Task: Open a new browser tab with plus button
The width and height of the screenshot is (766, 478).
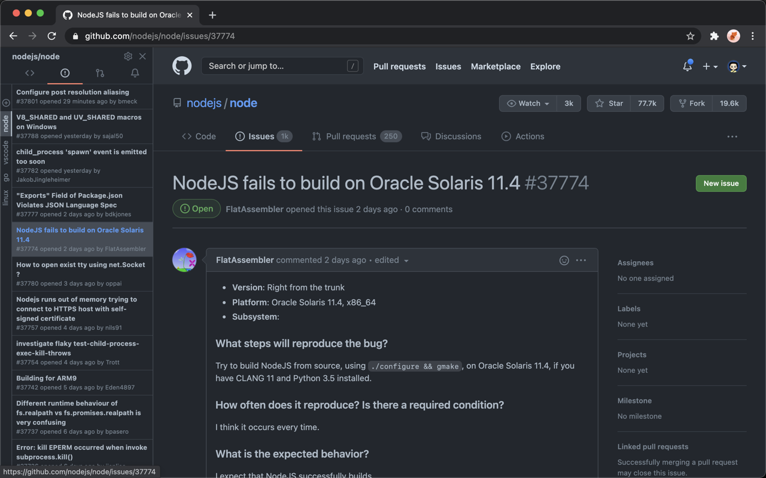Action: 212,15
